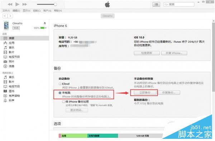Click the 文稿与数据 storage bar segment
The width and height of the screenshot is (215, 141).
point(102,136)
